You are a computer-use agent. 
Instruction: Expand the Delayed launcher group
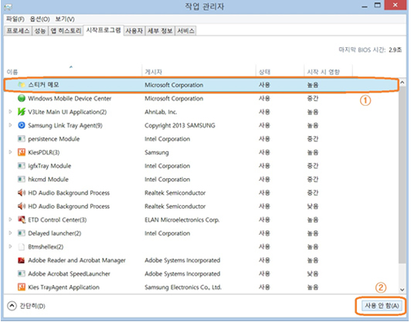coord(10,233)
